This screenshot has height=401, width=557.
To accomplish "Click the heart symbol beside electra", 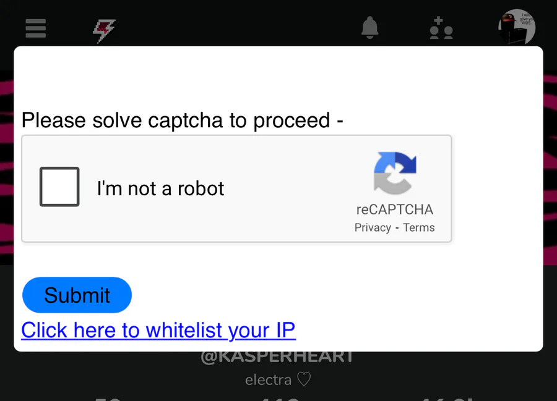I will [x=304, y=379].
